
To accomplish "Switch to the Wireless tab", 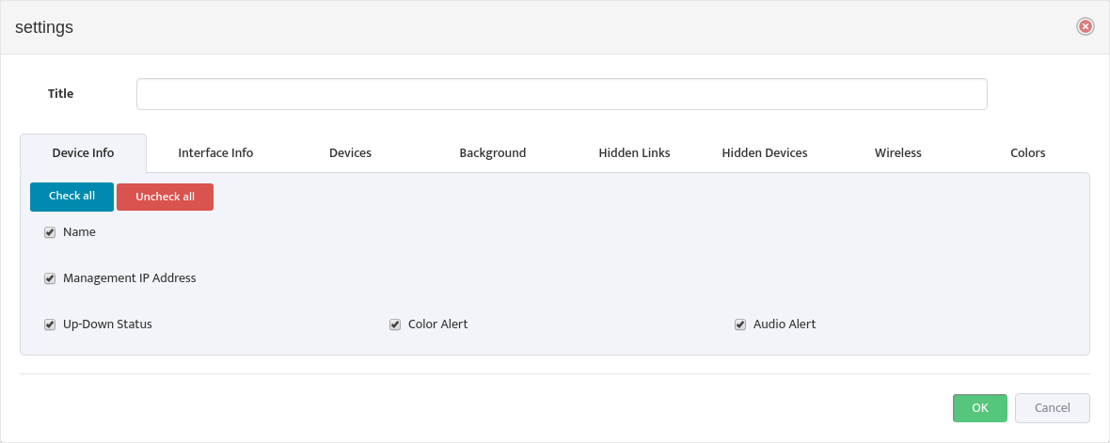I will pos(898,153).
